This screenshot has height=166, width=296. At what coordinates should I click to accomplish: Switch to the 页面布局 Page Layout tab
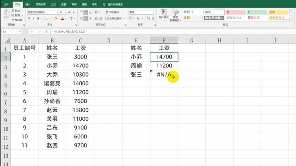[41, 4]
